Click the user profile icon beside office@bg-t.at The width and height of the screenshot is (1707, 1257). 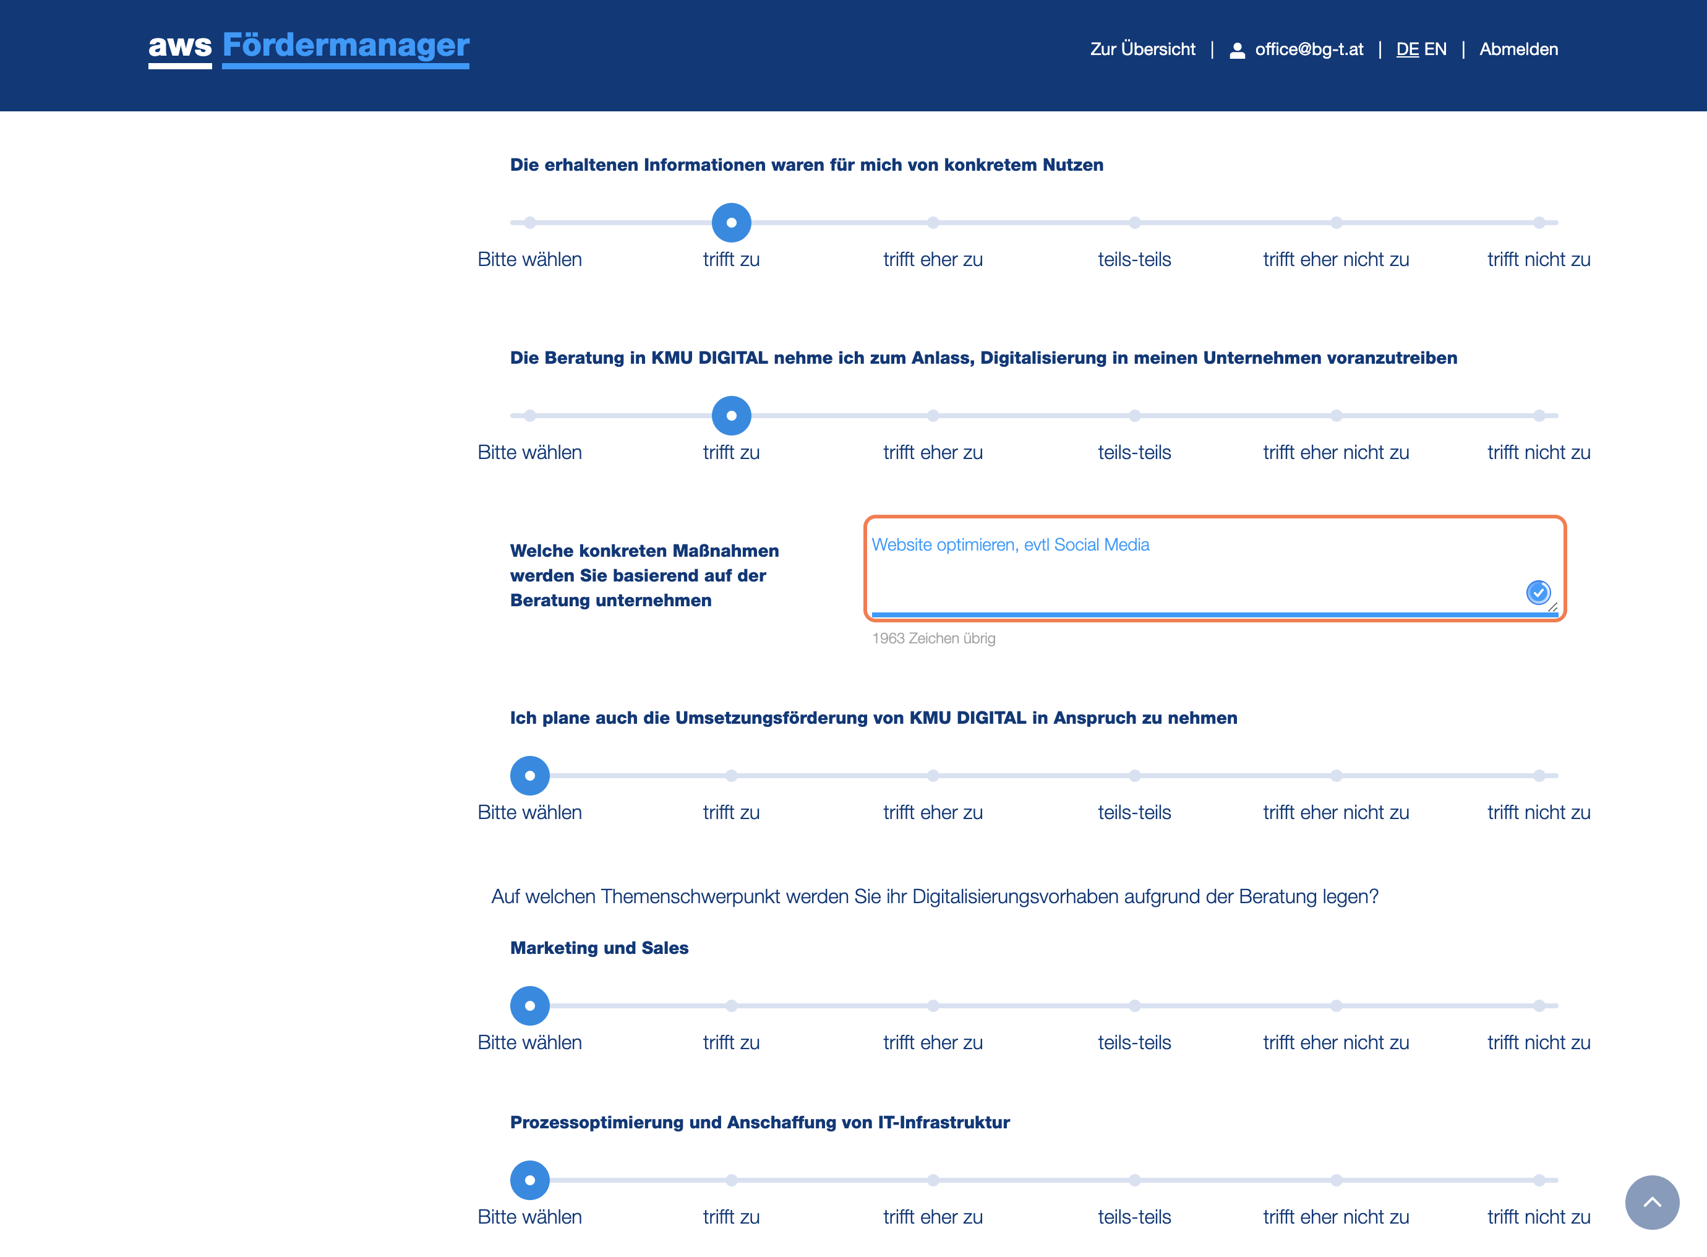point(1237,50)
